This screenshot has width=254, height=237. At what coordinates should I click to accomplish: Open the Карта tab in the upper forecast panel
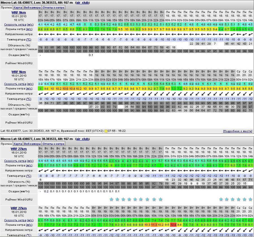click(x=18, y=8)
